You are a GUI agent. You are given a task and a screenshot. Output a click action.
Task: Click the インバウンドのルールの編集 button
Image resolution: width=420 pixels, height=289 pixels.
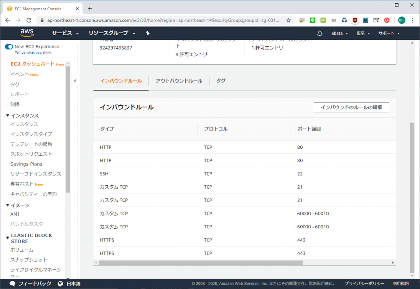pyautogui.click(x=351, y=107)
